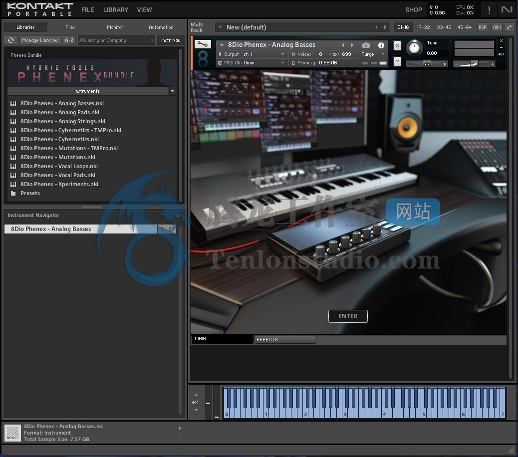Open the instrument name dropdown arrow
Viewport: 518px width, 457px height.
click(x=222, y=45)
